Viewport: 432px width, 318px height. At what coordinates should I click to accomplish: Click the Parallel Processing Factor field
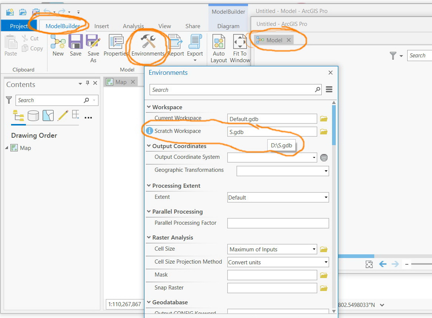278,223
